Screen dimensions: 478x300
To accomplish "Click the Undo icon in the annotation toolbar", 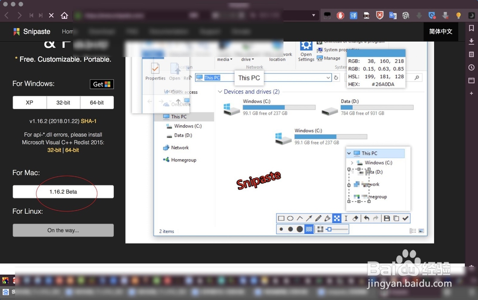I will (x=367, y=219).
